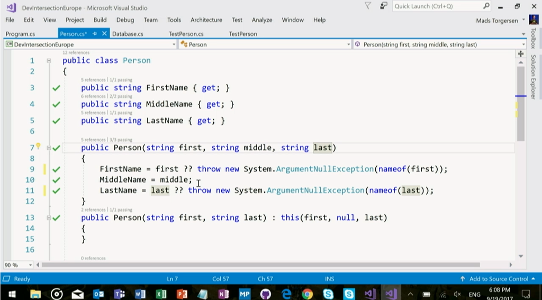Image resolution: width=542 pixels, height=300 pixels.
Task: Collapse the Person class outline at line 1
Action: [49, 60]
